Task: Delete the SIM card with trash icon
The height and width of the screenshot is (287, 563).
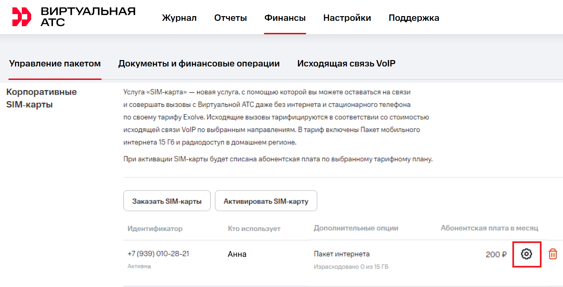Action: point(553,254)
